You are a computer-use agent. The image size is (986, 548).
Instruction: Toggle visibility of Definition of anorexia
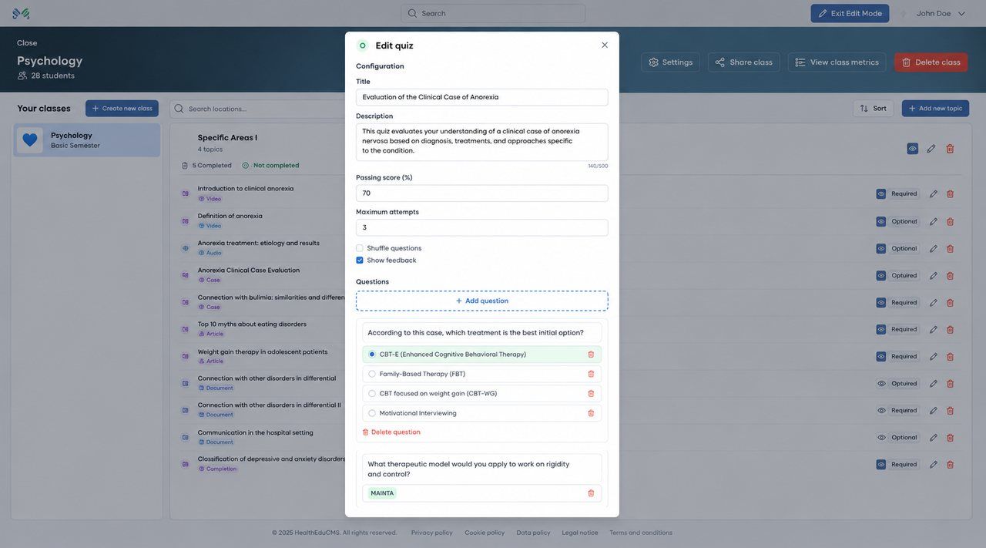tap(881, 222)
